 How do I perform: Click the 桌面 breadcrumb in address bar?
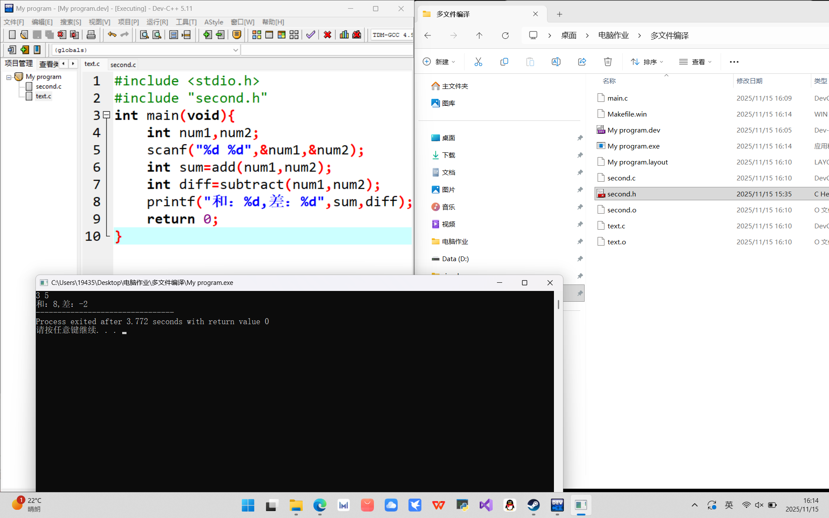point(569,35)
